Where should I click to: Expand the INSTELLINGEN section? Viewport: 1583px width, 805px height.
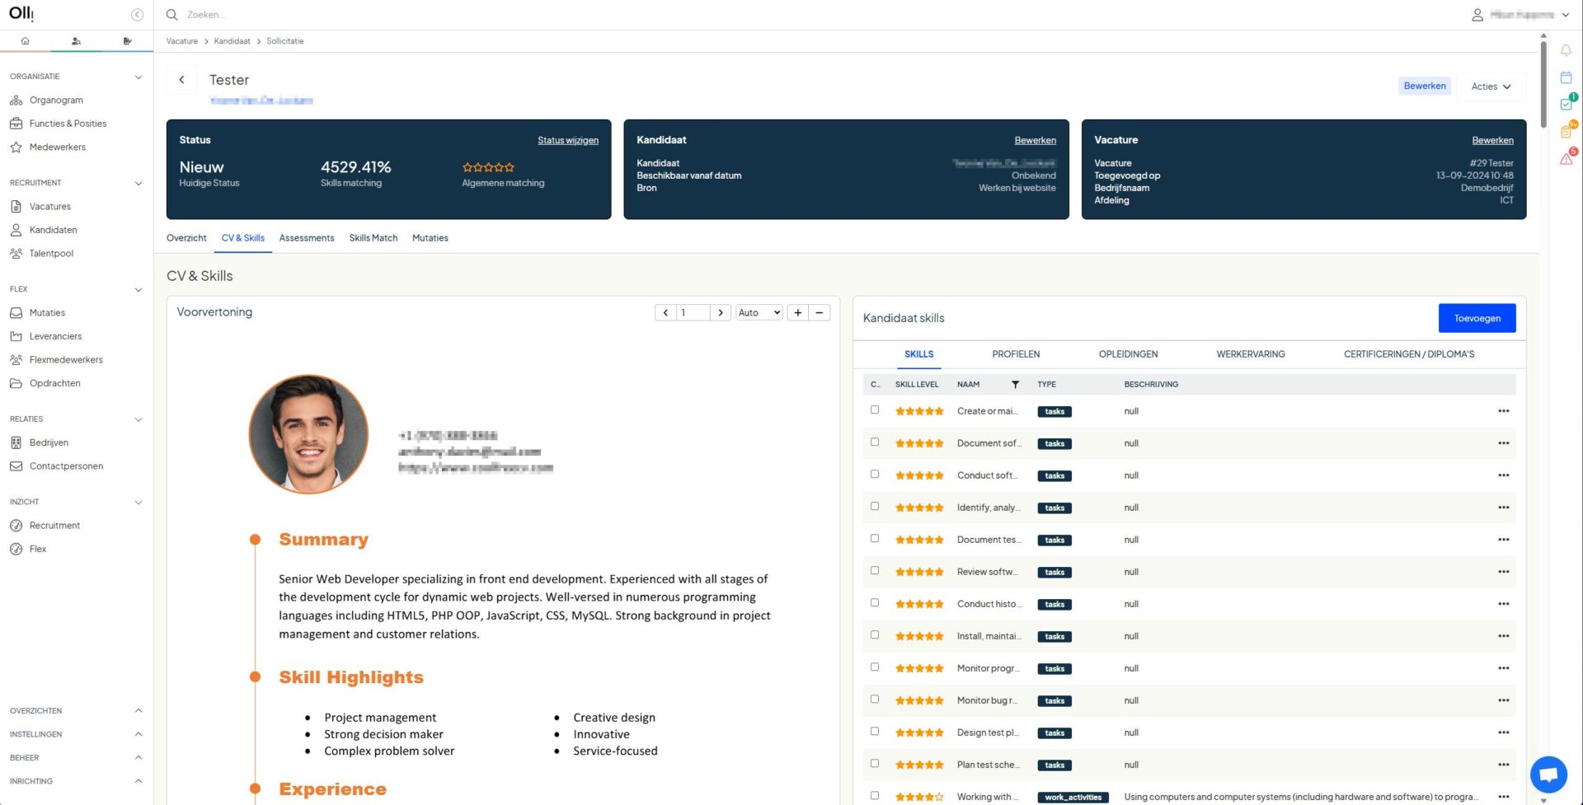[139, 734]
